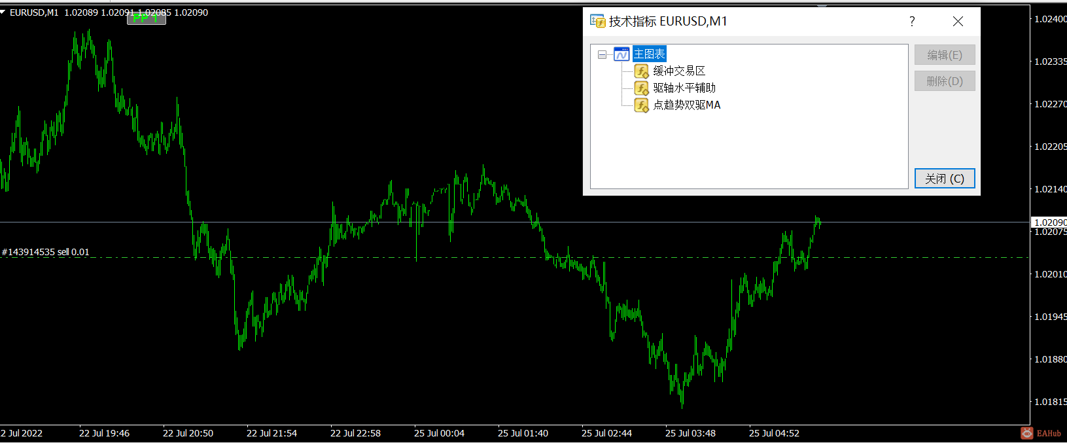Click the dialog title bar indicator icon
1067x443 pixels.
click(x=597, y=21)
